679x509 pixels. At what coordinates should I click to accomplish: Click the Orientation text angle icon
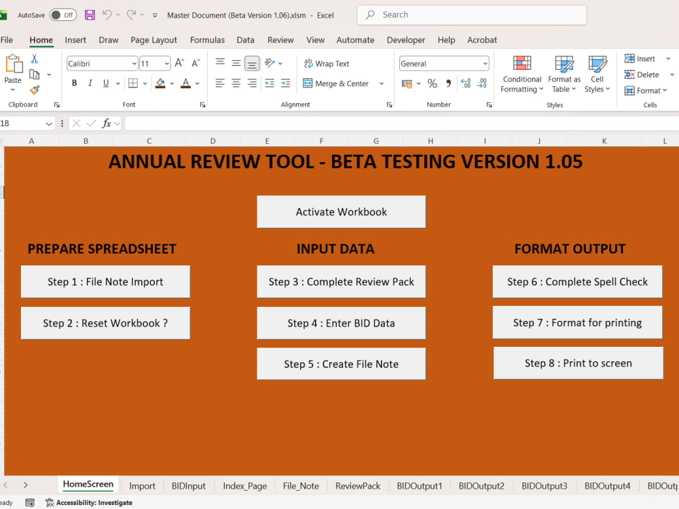tap(270, 63)
